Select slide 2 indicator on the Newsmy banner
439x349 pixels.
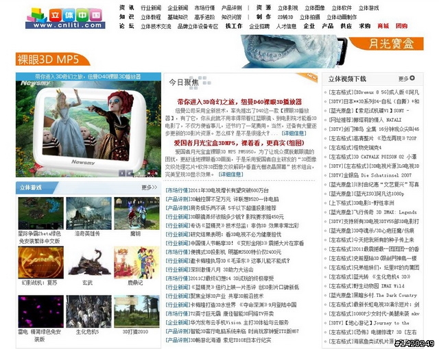pyautogui.click(x=130, y=173)
